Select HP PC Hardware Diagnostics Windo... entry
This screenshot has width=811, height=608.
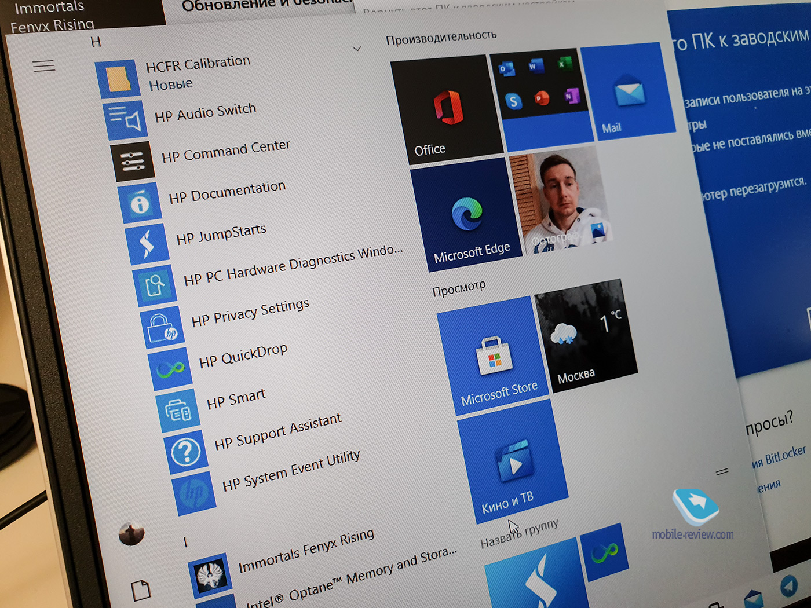pyautogui.click(x=293, y=266)
